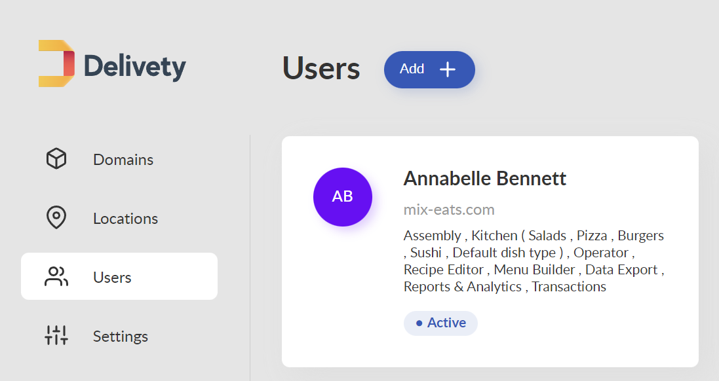
Task: Open the Settings menu item
Action: (x=119, y=335)
